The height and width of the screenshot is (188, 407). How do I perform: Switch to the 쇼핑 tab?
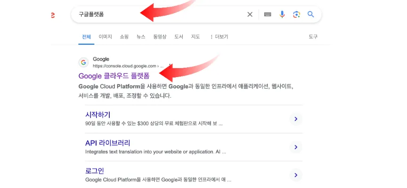point(124,37)
